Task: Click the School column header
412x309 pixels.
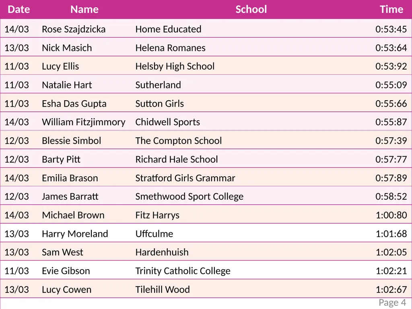Action: pyautogui.click(x=251, y=10)
